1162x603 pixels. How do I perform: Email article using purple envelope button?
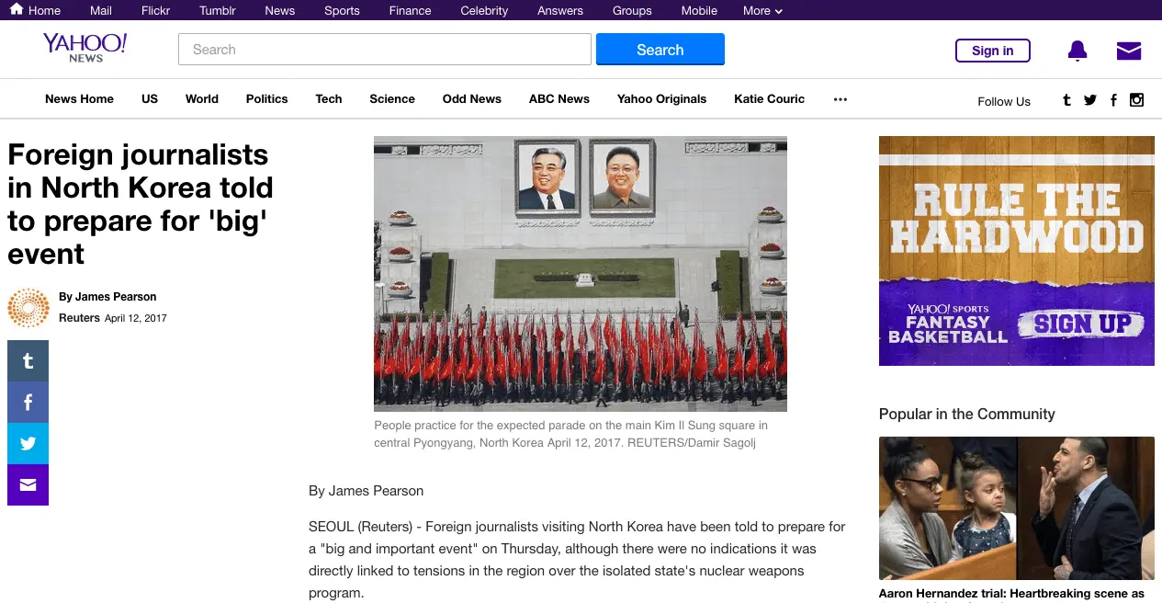coord(28,485)
